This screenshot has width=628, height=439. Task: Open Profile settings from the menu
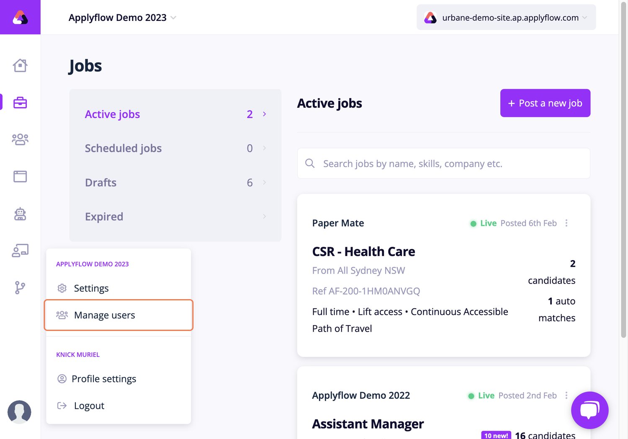click(103, 379)
